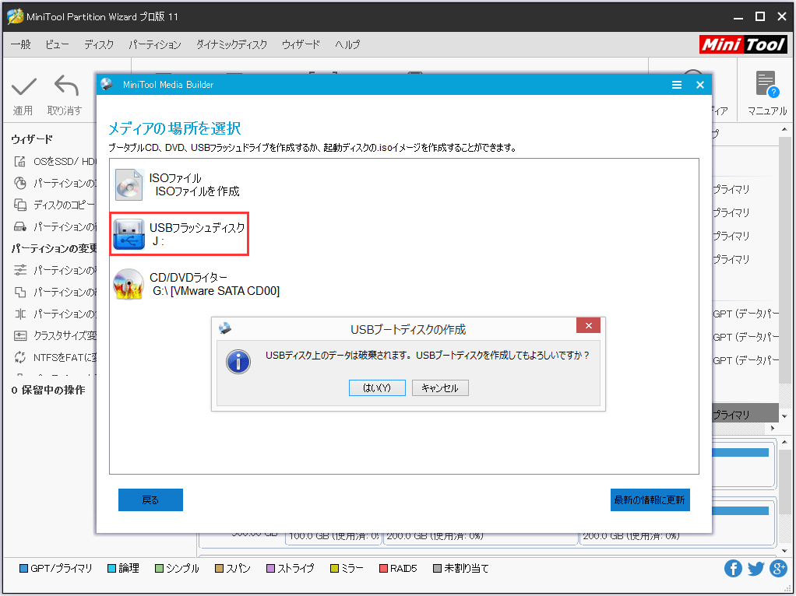Maximize the Partition Wizard main window
Viewport: 796px width, 596px height.
click(x=760, y=17)
